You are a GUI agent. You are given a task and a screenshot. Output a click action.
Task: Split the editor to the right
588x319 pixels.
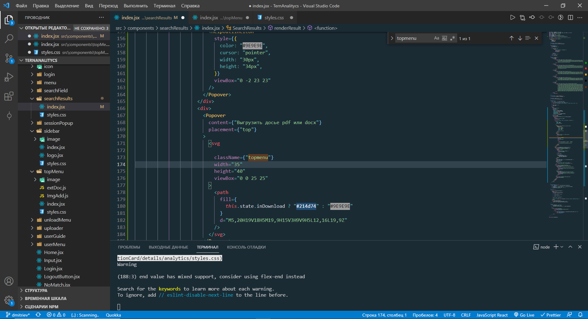[x=570, y=18]
